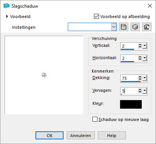Decrease the Horizontaal value with down arrow

(x=140, y=60)
